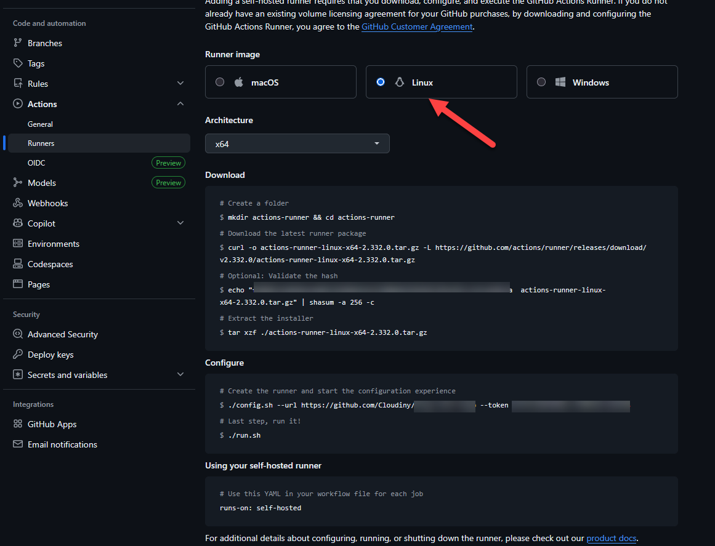Open the General actions settings

[41, 124]
